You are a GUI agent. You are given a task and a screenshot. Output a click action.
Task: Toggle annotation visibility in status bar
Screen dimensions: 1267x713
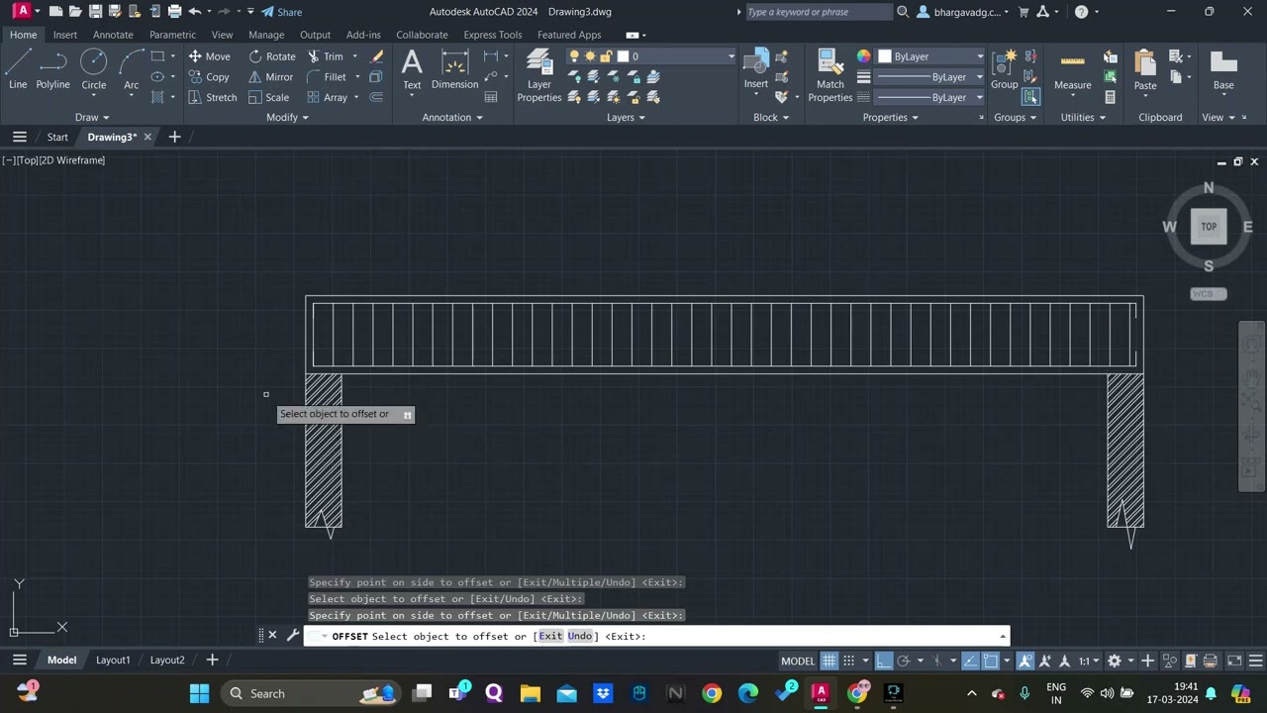[x=1025, y=661]
